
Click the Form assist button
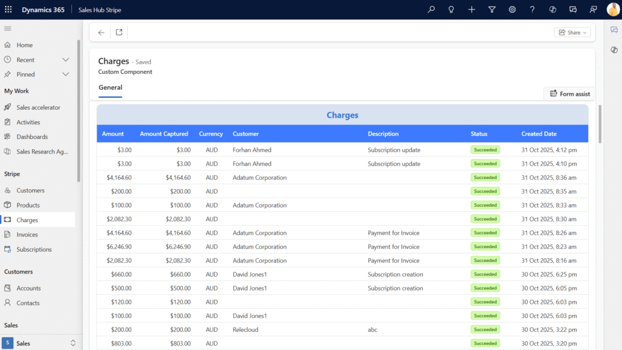coord(569,94)
